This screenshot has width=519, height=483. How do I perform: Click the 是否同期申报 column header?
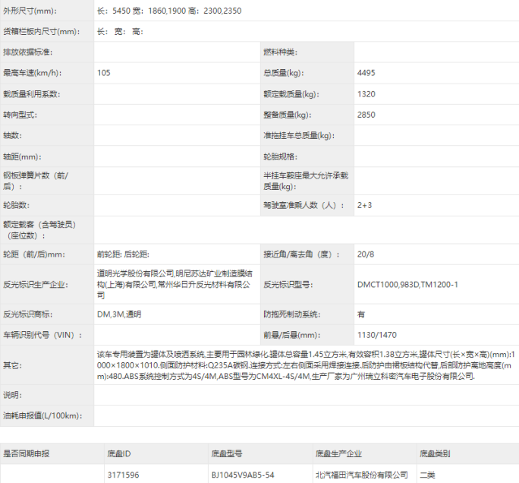27,453
